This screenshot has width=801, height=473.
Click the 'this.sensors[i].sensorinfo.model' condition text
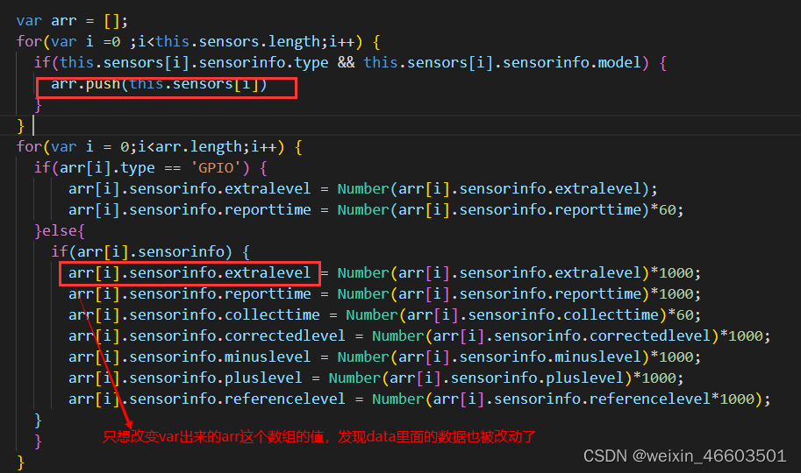pyautogui.click(x=502, y=63)
